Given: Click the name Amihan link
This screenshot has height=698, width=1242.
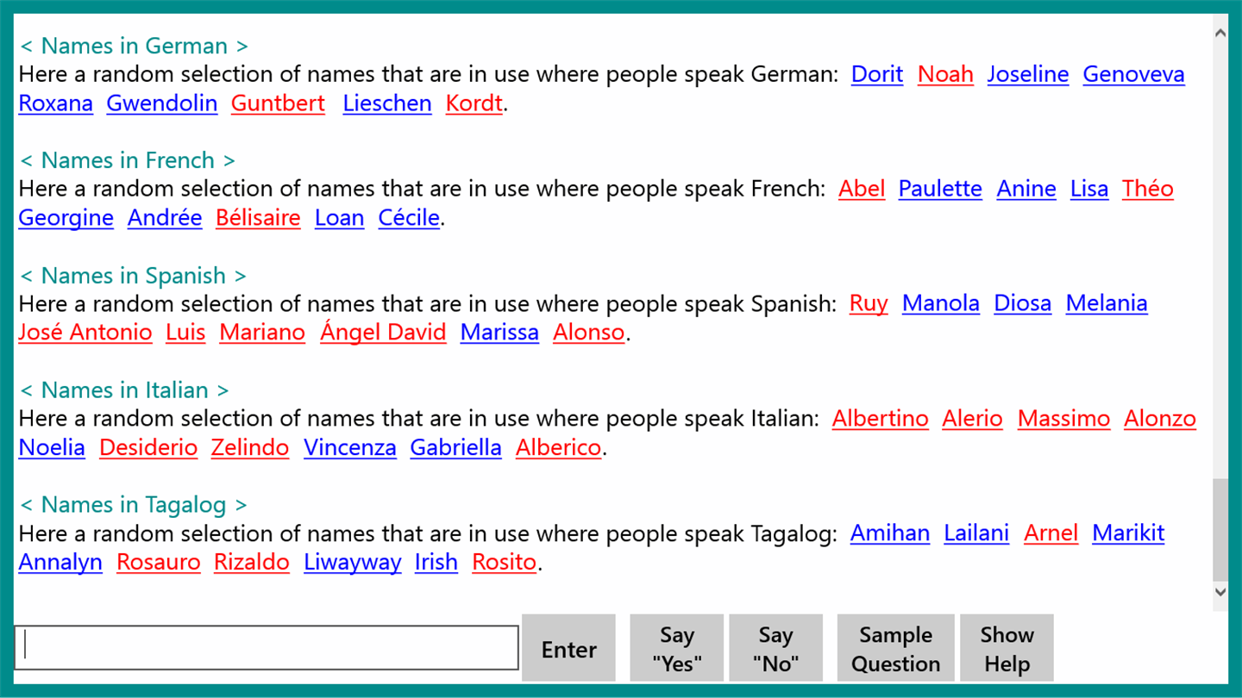Looking at the screenshot, I should 890,533.
